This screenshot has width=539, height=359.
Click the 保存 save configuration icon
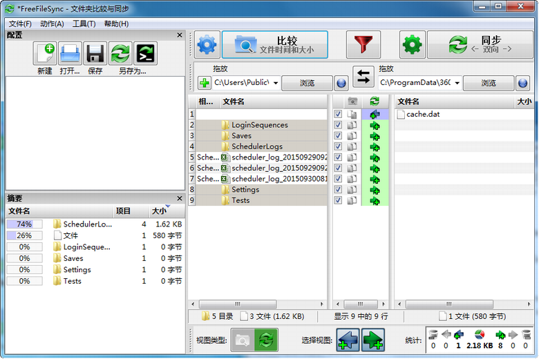[95, 53]
